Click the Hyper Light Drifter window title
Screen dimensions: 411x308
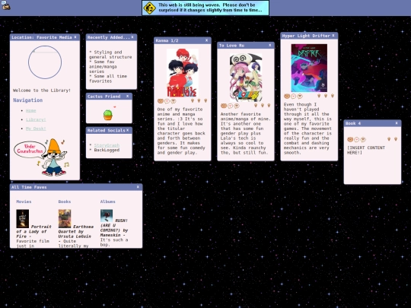coord(306,36)
